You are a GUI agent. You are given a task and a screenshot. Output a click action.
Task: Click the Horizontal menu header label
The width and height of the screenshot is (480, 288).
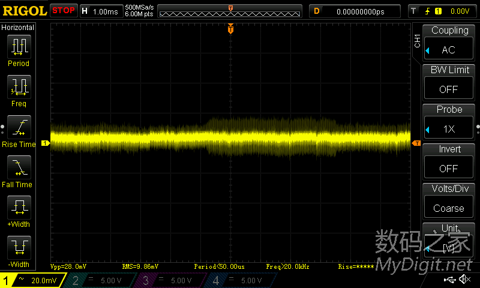pos(18,28)
